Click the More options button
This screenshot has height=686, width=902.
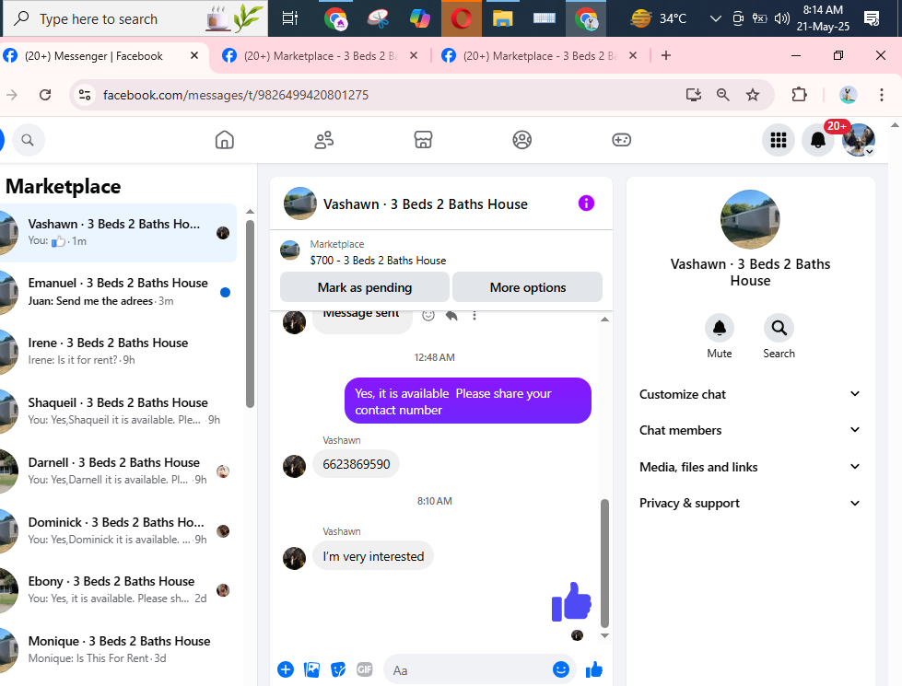click(528, 287)
